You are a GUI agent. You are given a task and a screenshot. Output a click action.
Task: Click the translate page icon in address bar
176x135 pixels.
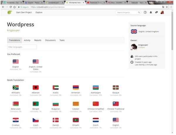pos(163,7)
